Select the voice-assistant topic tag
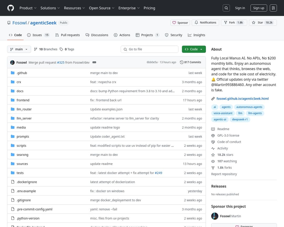284x227 pixels. tap(223, 113)
